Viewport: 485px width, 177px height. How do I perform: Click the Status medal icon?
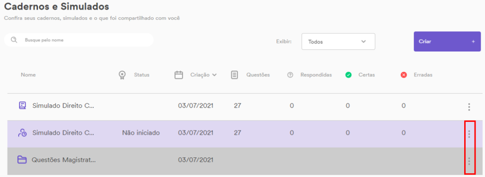122,75
